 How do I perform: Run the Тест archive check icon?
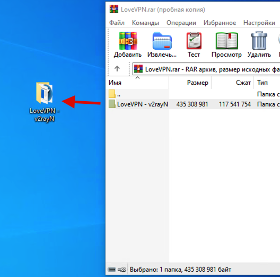pyautogui.click(x=194, y=41)
